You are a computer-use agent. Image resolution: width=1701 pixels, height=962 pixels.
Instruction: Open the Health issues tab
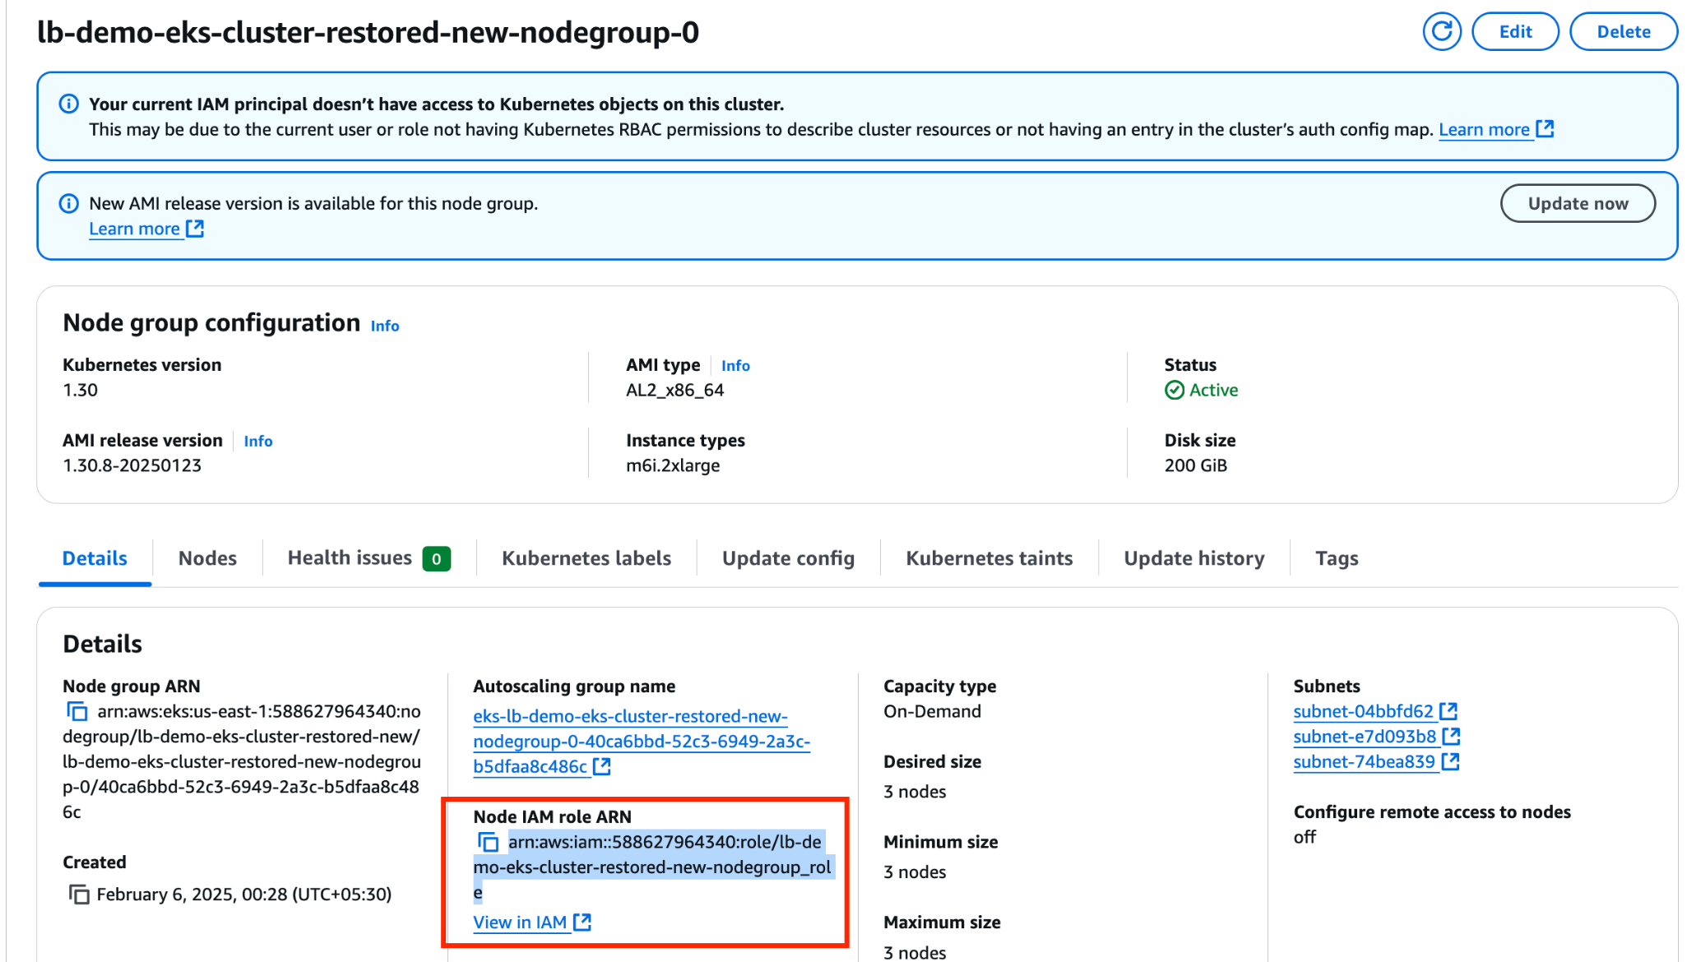368,559
